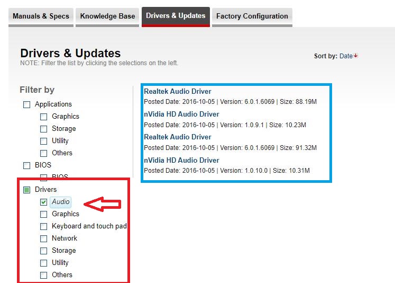Enable Graphics checkbox under Drivers
This screenshot has width=395, height=283.
pyautogui.click(x=43, y=214)
